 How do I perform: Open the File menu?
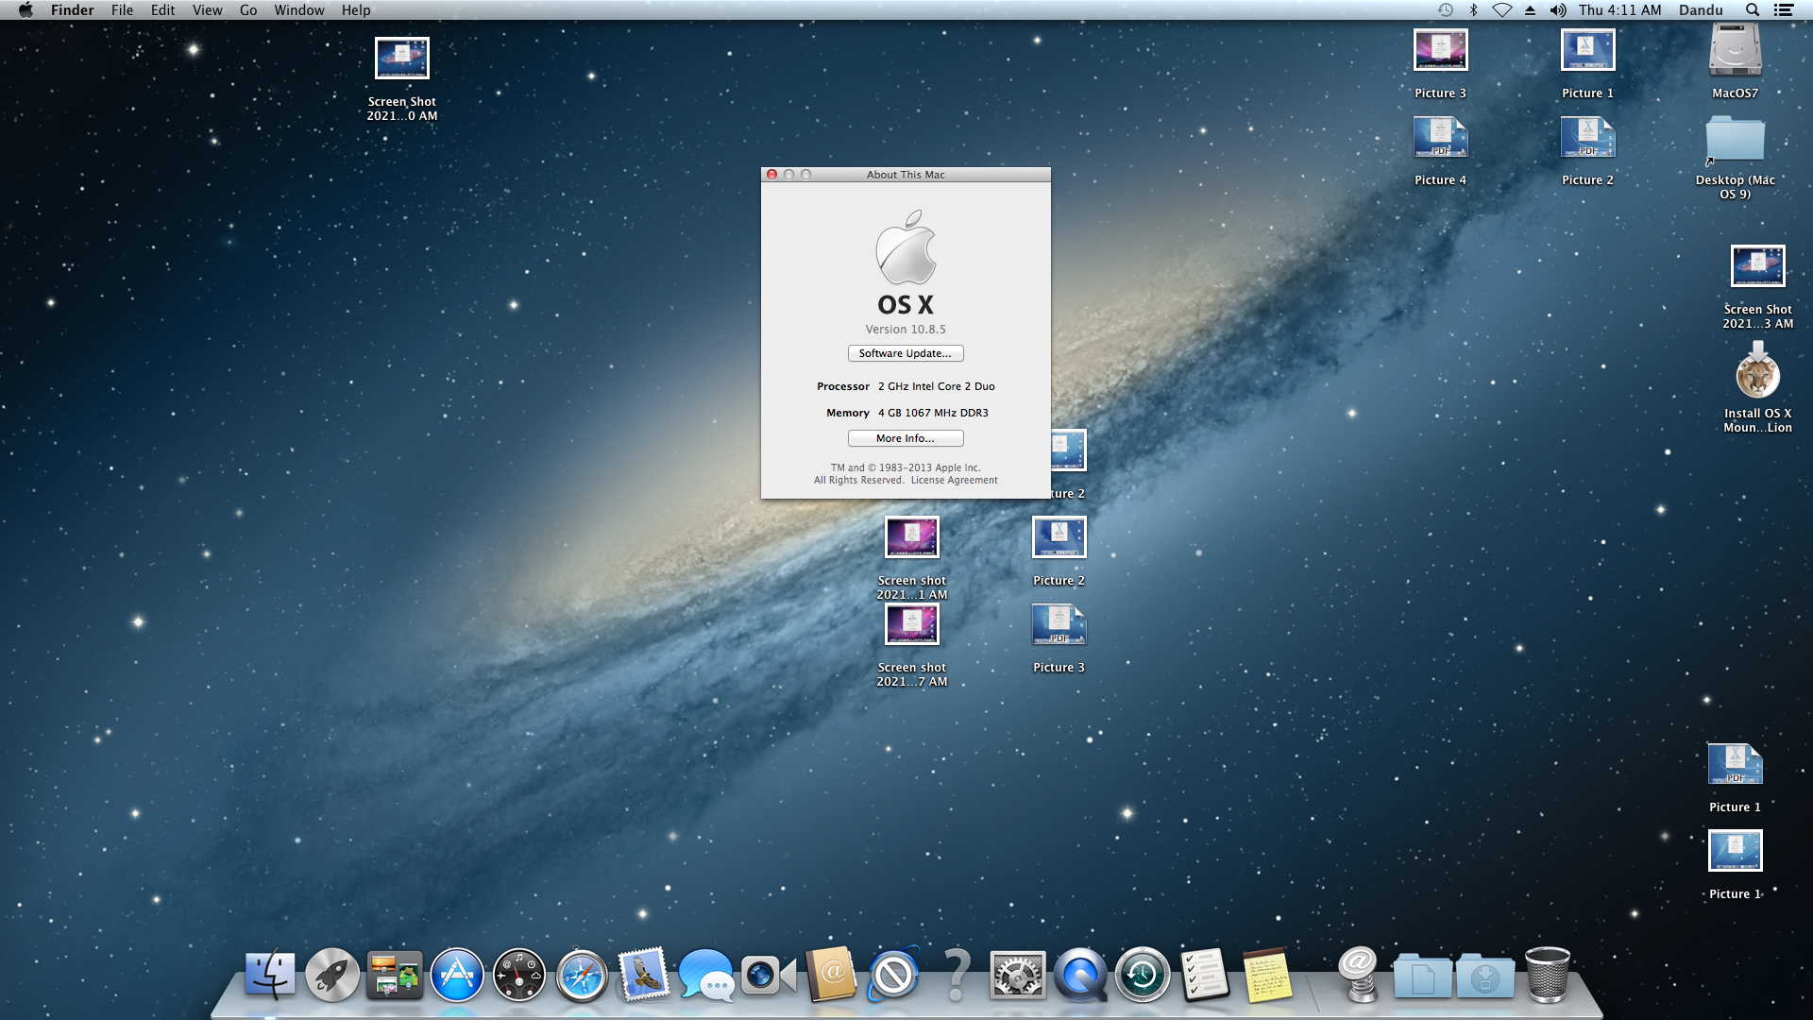point(122,9)
